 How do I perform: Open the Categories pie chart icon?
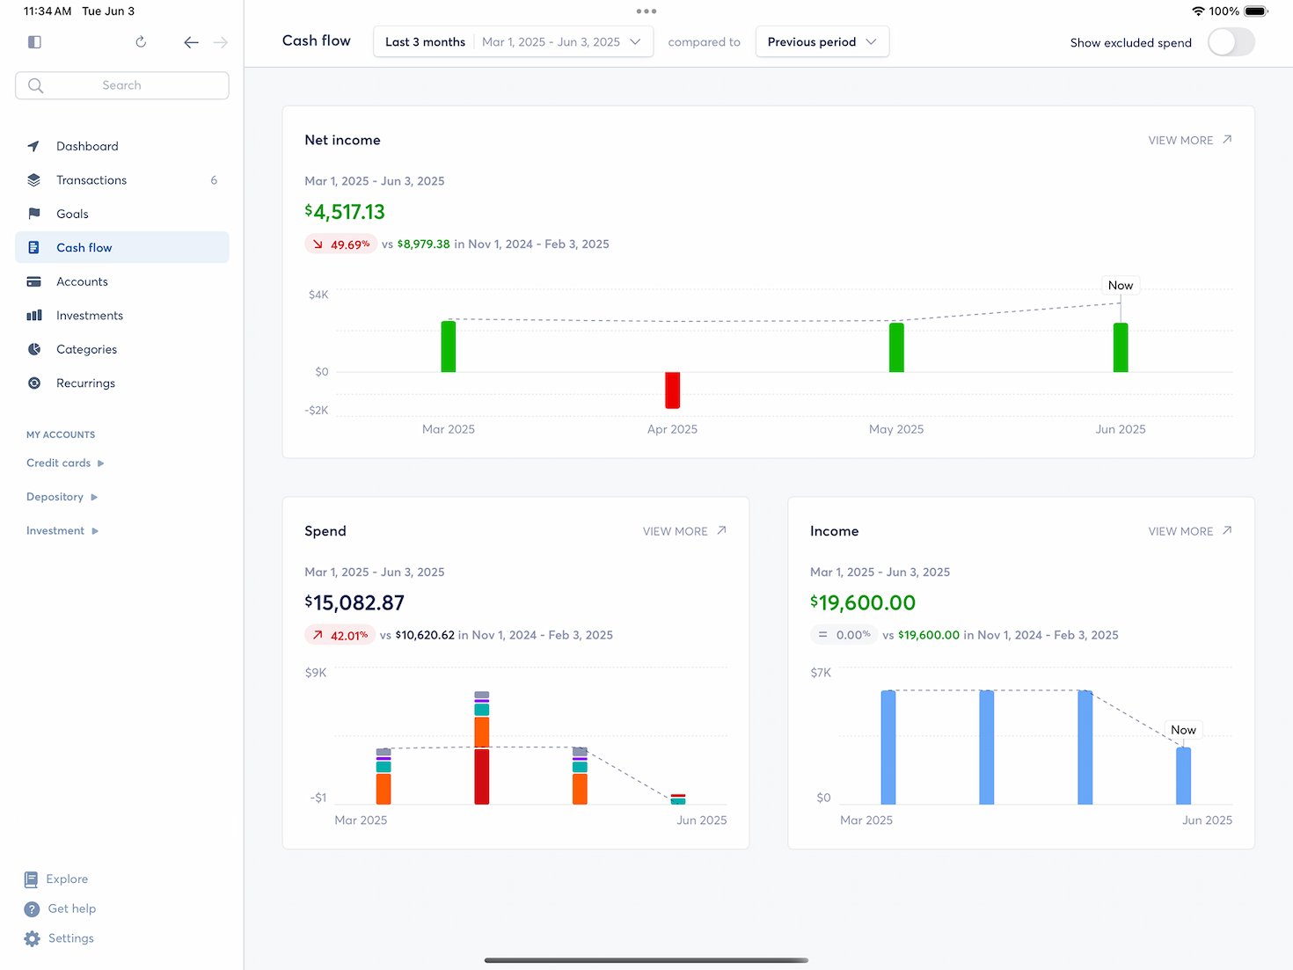pos(33,349)
